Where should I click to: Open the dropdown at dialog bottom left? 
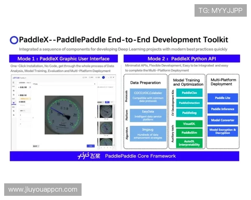[x=36, y=146]
